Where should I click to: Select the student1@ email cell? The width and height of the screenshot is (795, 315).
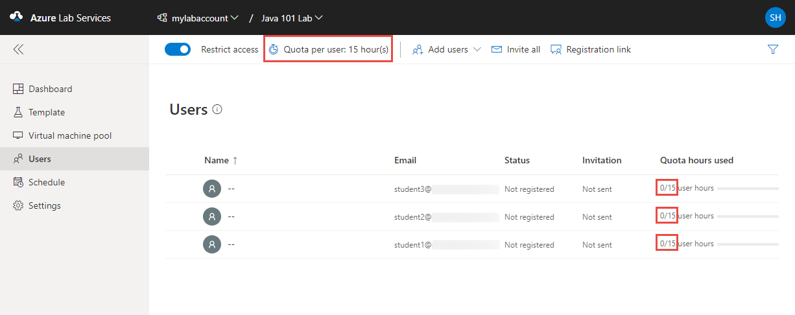447,245
